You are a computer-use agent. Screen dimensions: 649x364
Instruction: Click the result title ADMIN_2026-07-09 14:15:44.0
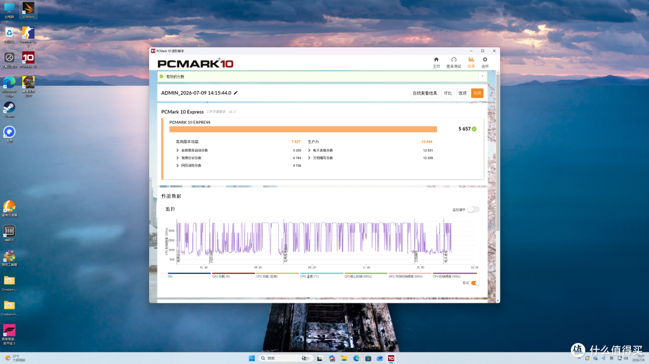(196, 93)
